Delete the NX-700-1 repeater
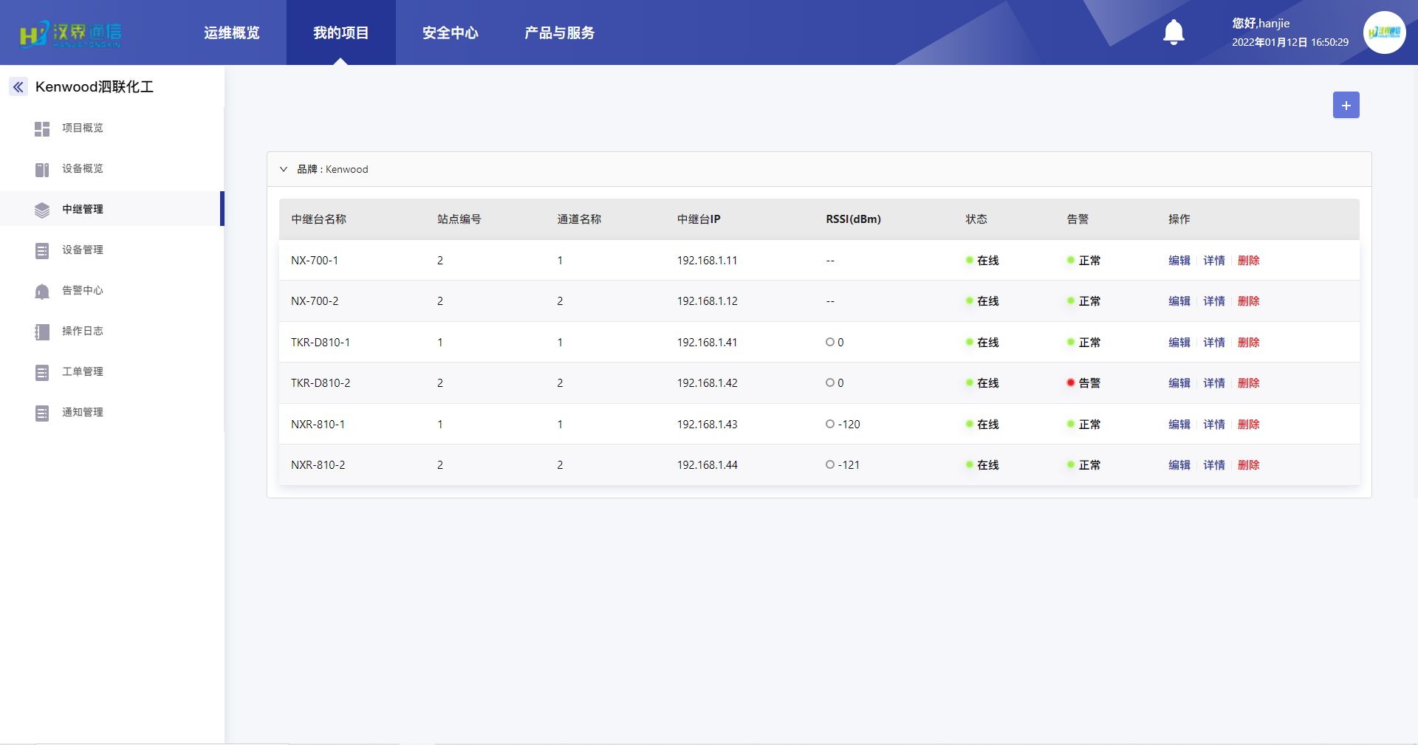 [x=1249, y=261]
